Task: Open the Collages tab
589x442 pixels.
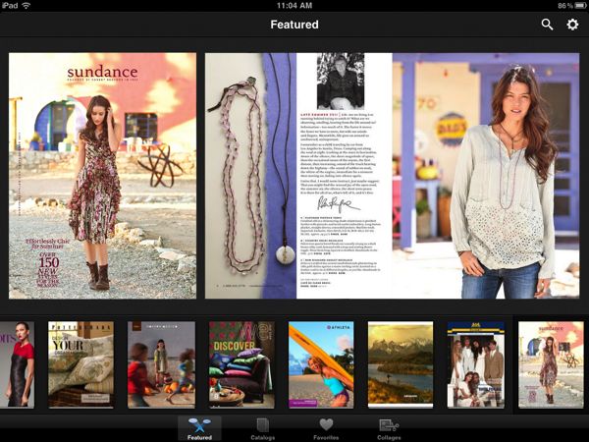Action: tap(390, 428)
